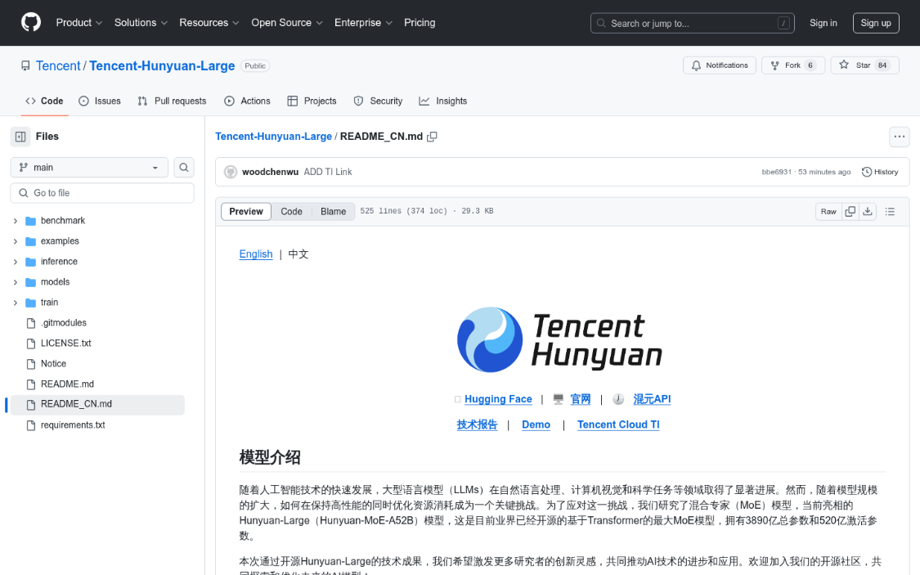This screenshot has width=920, height=575.
Task: Switch to the Issues tab
Action: click(99, 101)
